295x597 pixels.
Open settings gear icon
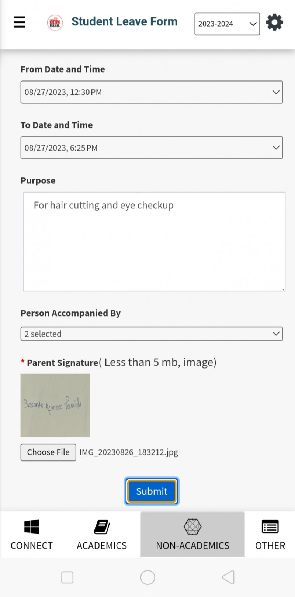274,23
